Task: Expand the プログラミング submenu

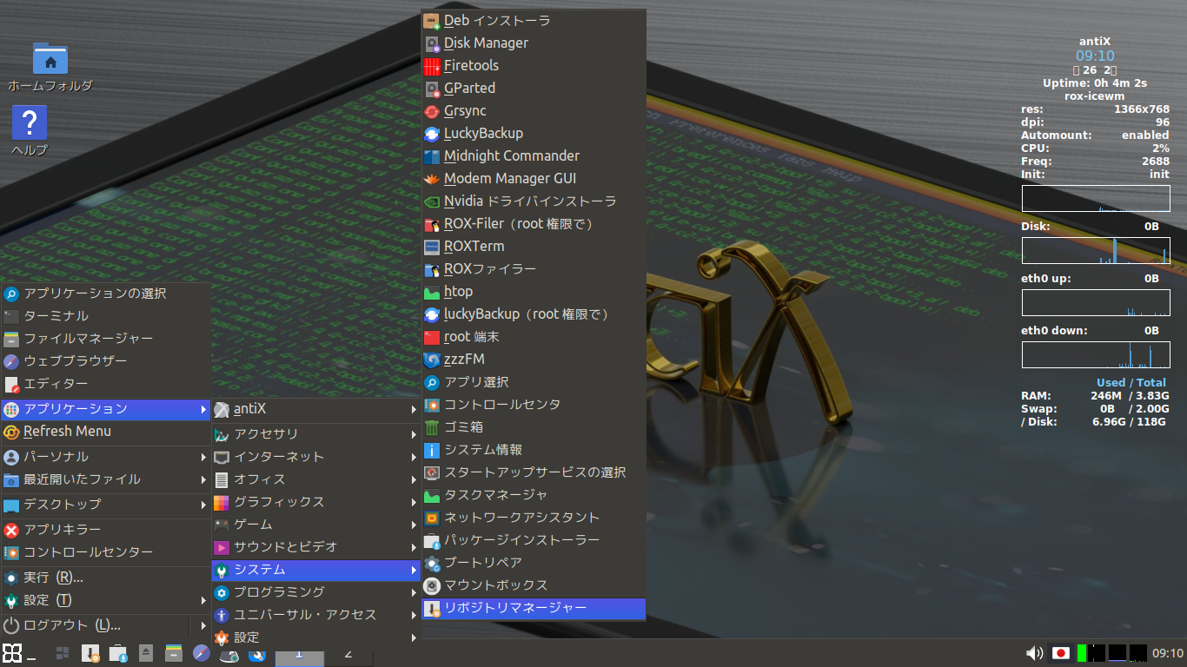Action: pyautogui.click(x=316, y=592)
